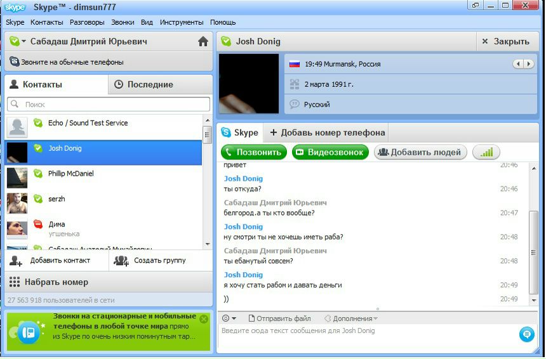Click the home icon next to profile name
The width and height of the screenshot is (546, 359).
(x=203, y=42)
